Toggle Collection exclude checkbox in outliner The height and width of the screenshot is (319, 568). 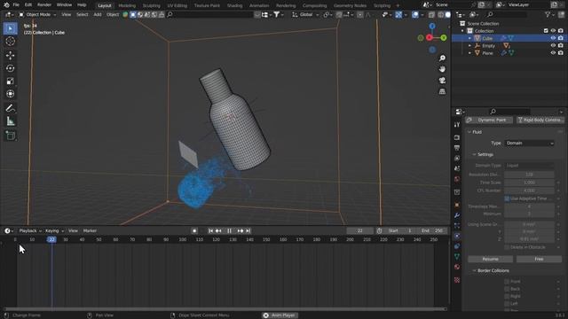(x=546, y=31)
